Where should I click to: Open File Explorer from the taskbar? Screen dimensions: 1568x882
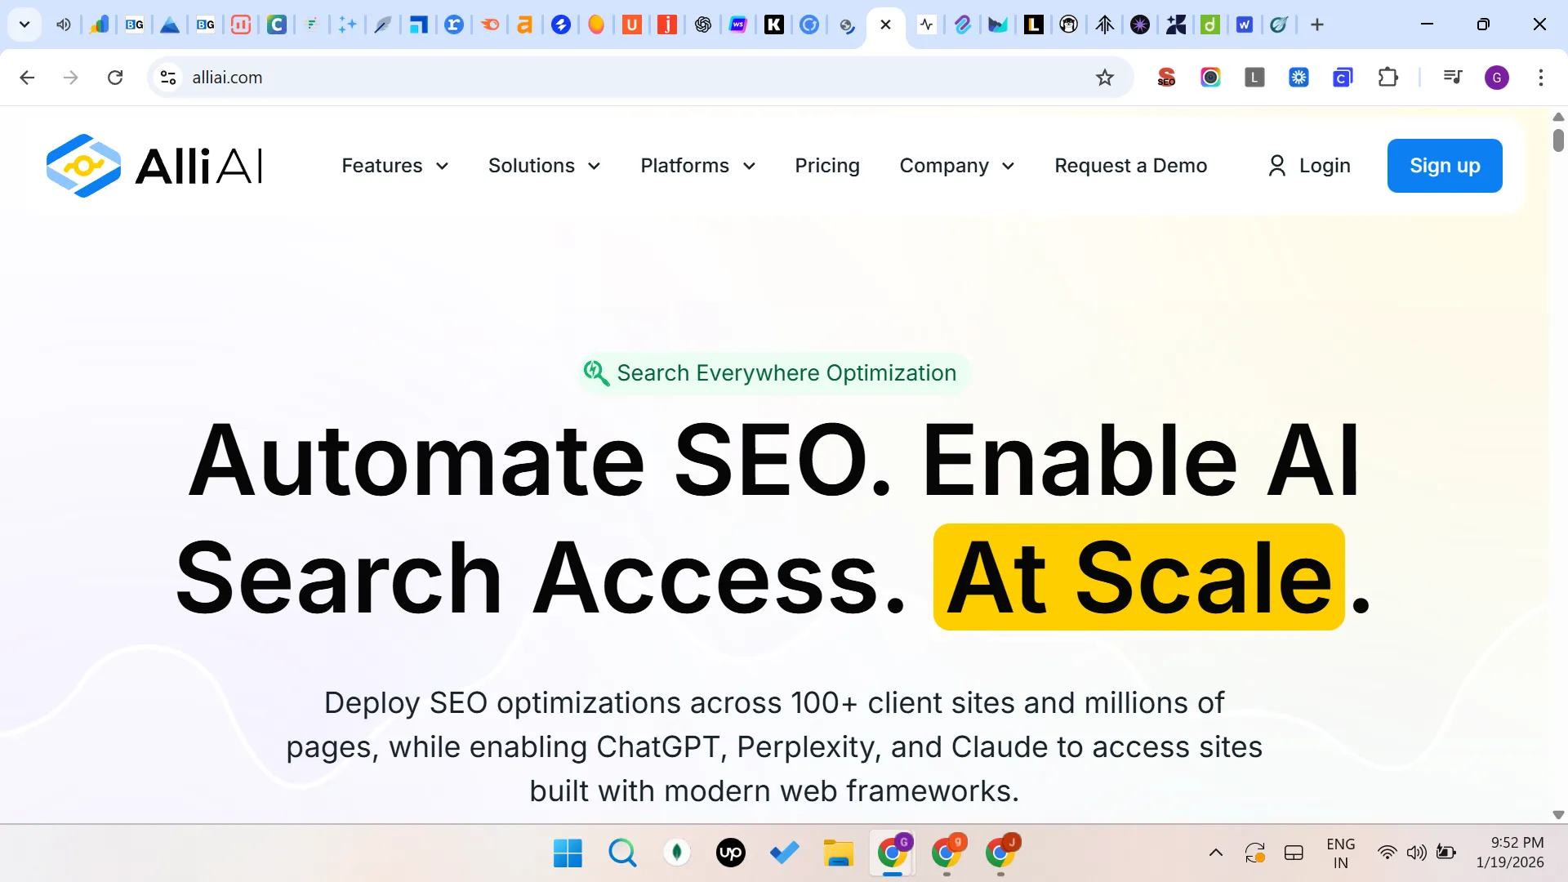[838, 853]
